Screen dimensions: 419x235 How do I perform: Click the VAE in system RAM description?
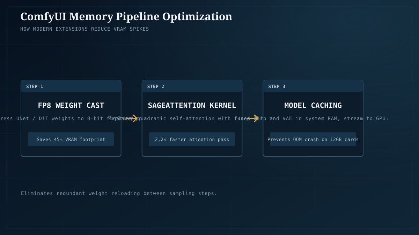click(313, 118)
